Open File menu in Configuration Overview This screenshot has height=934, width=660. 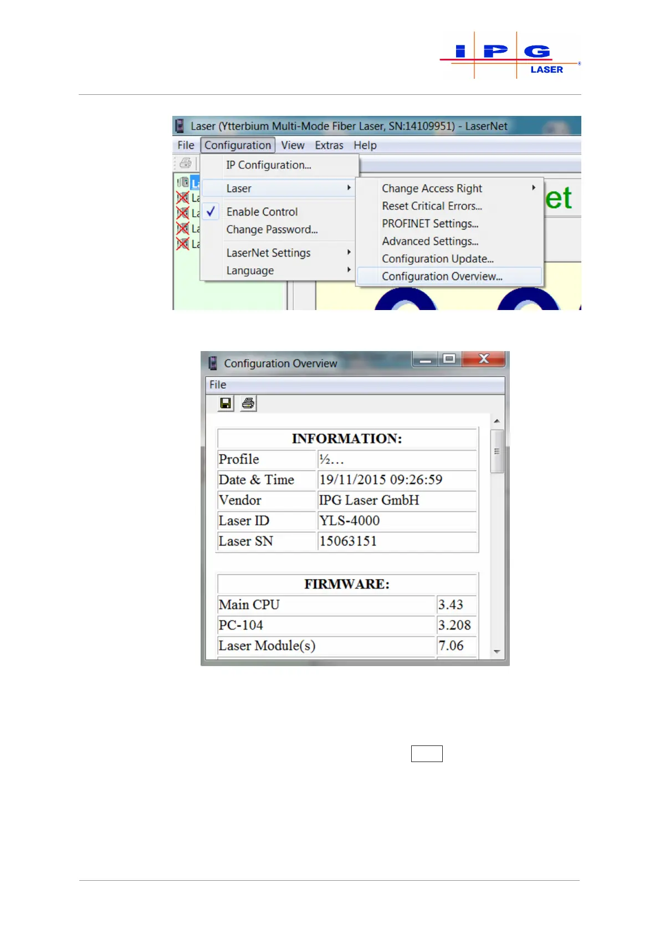tap(218, 385)
